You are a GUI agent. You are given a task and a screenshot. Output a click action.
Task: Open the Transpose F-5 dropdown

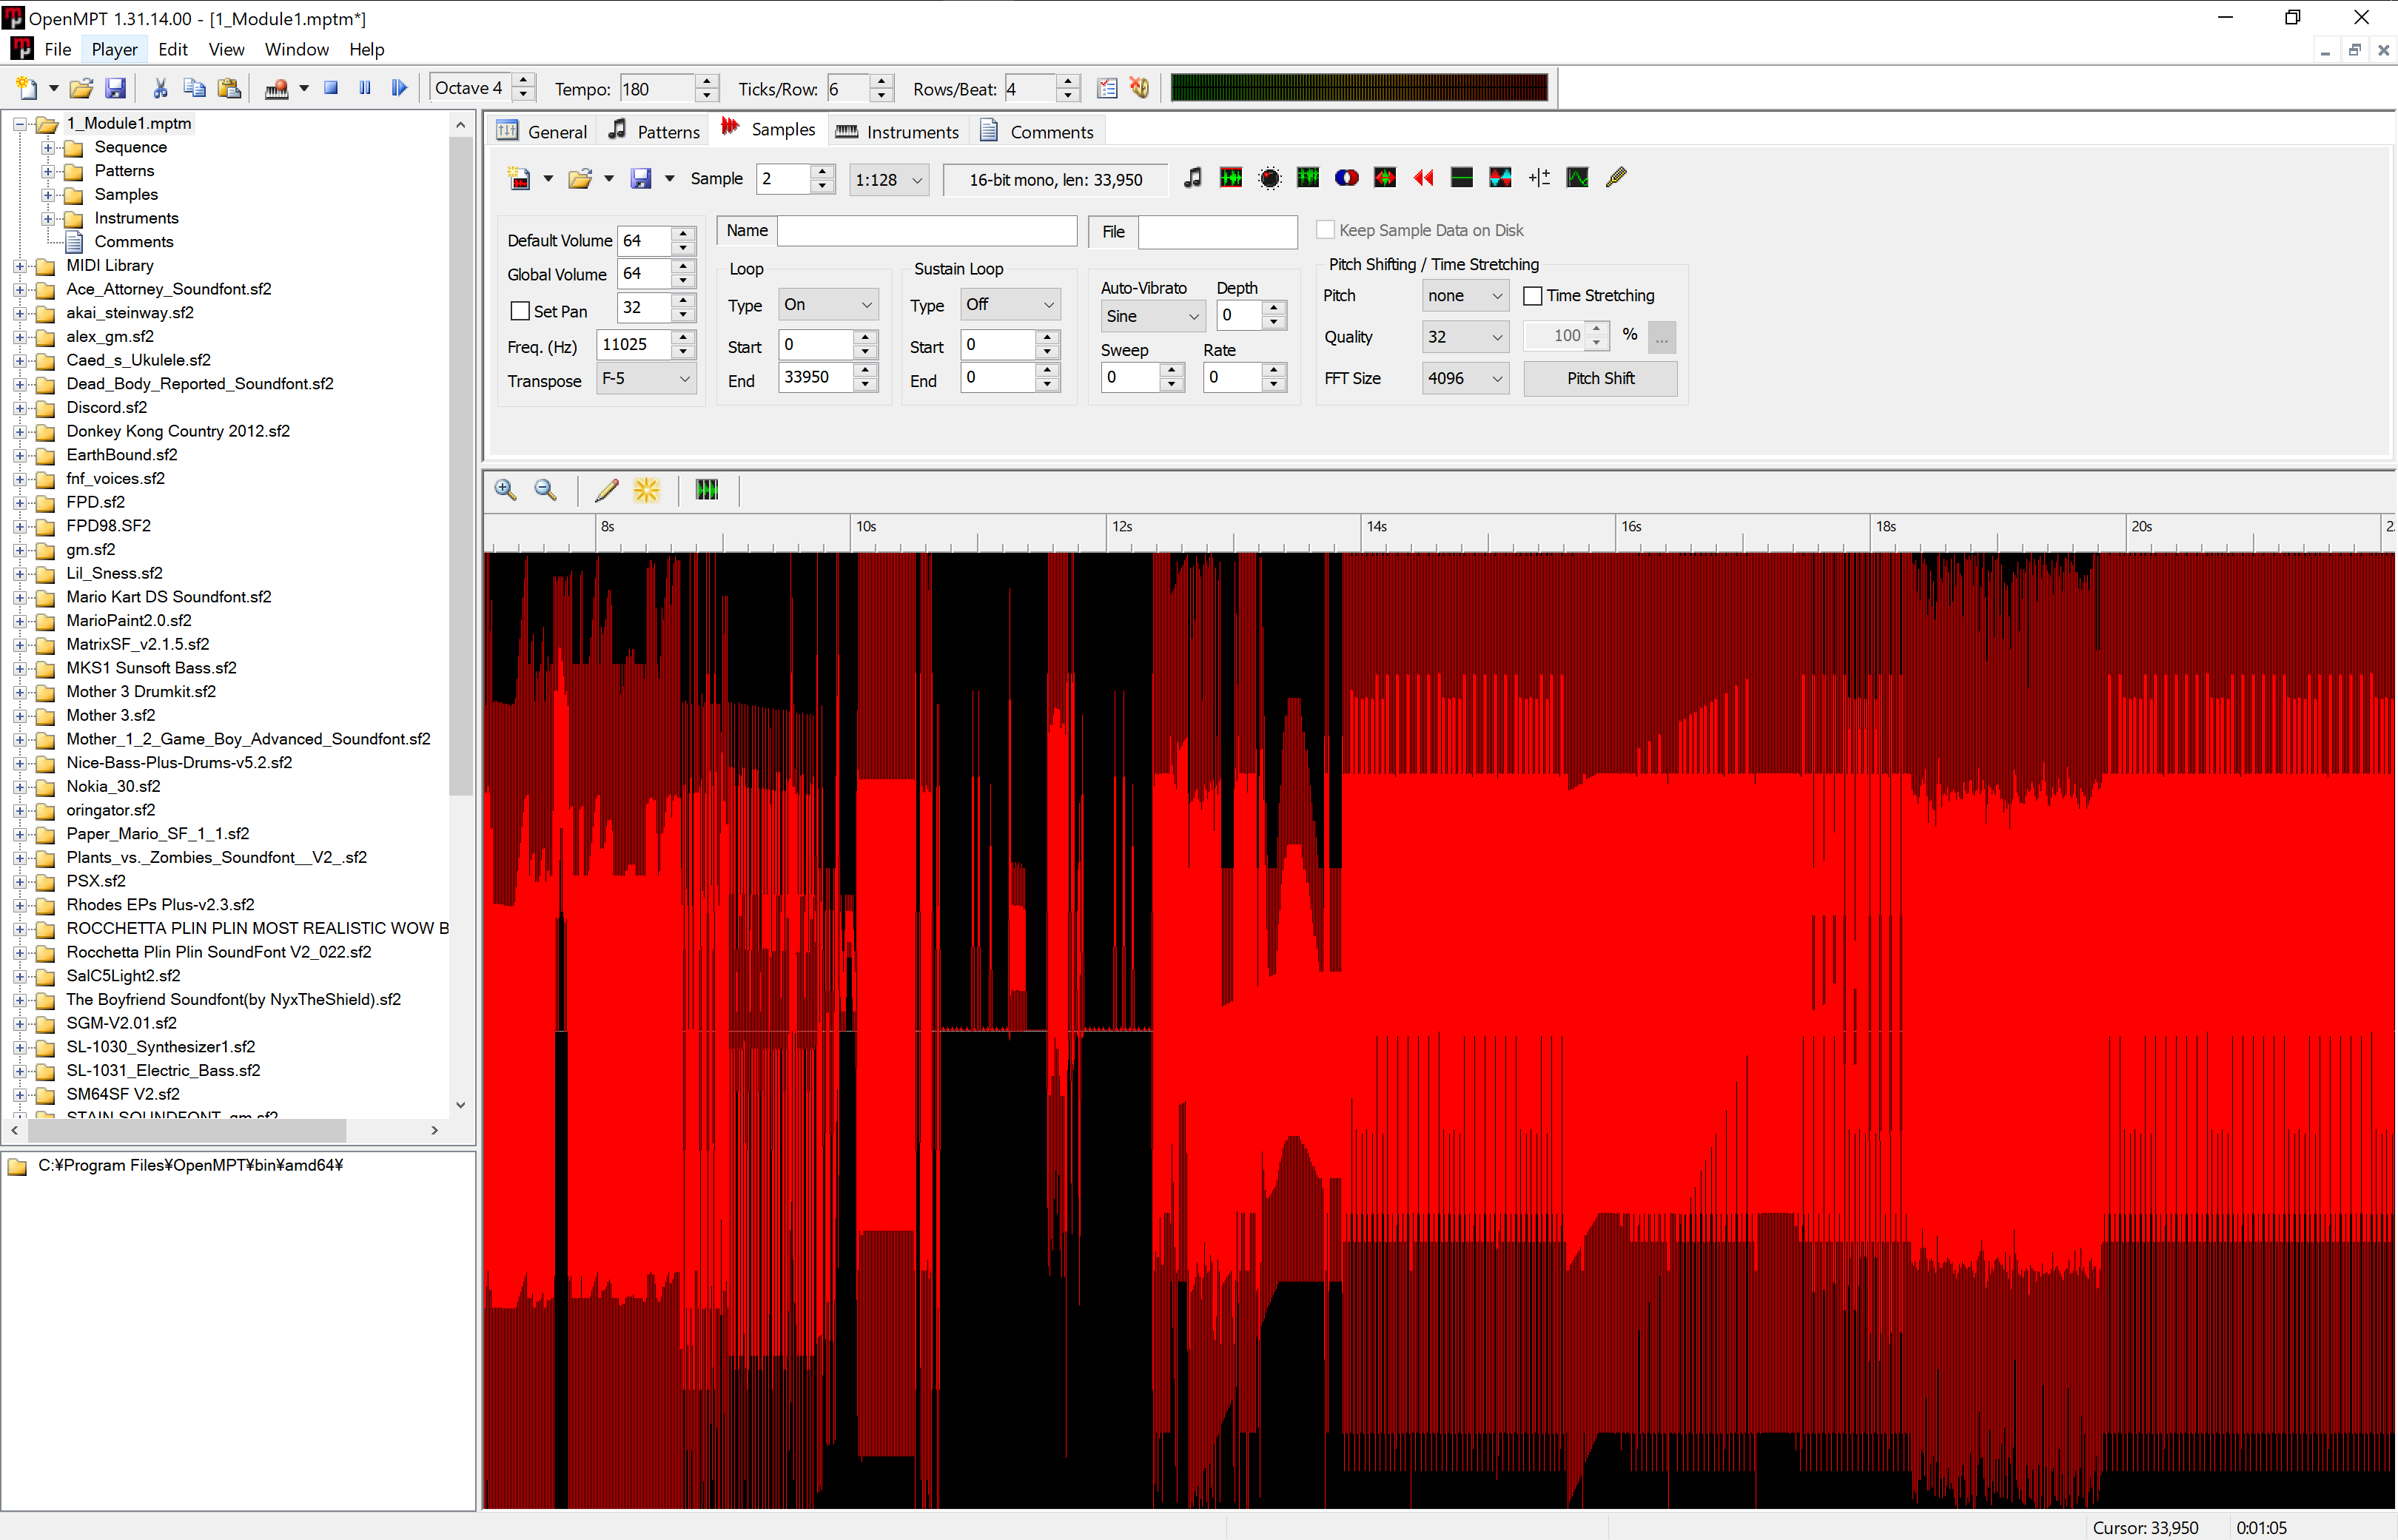coord(646,379)
